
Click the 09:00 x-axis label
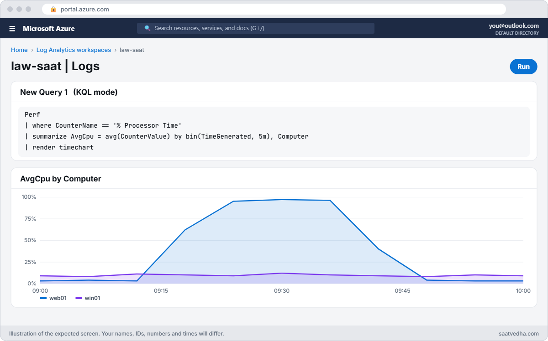point(40,291)
